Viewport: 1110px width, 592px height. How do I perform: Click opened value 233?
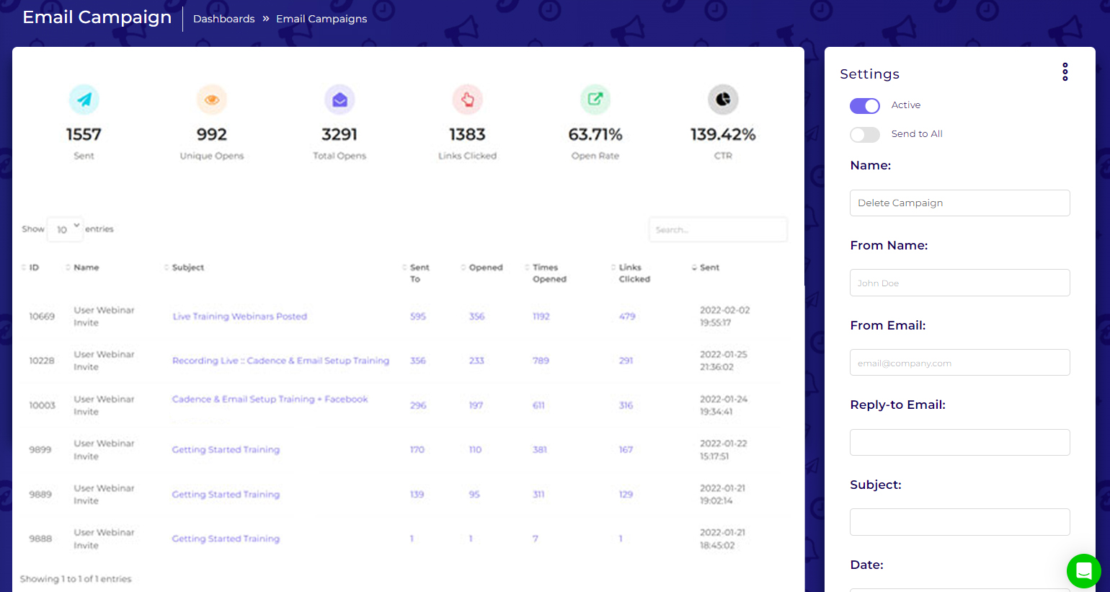point(476,361)
